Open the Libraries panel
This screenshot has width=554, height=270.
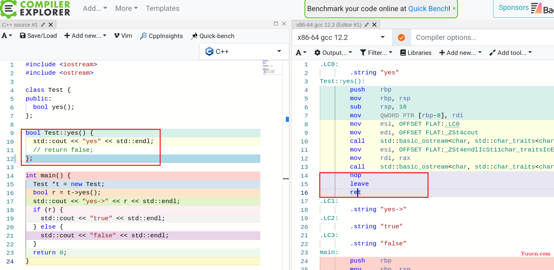point(416,53)
